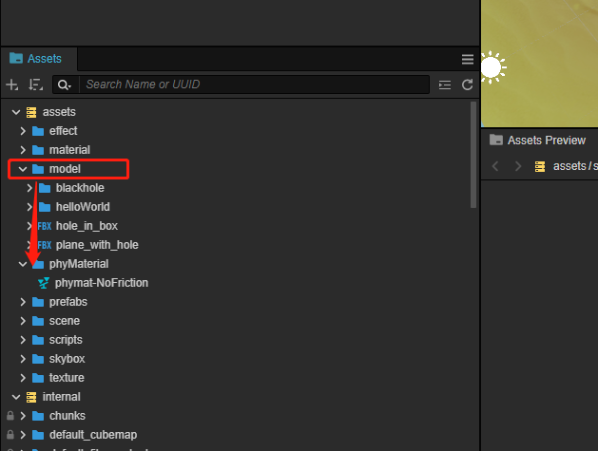Select the scene folder name
This screenshot has height=451, width=598.
pos(64,321)
